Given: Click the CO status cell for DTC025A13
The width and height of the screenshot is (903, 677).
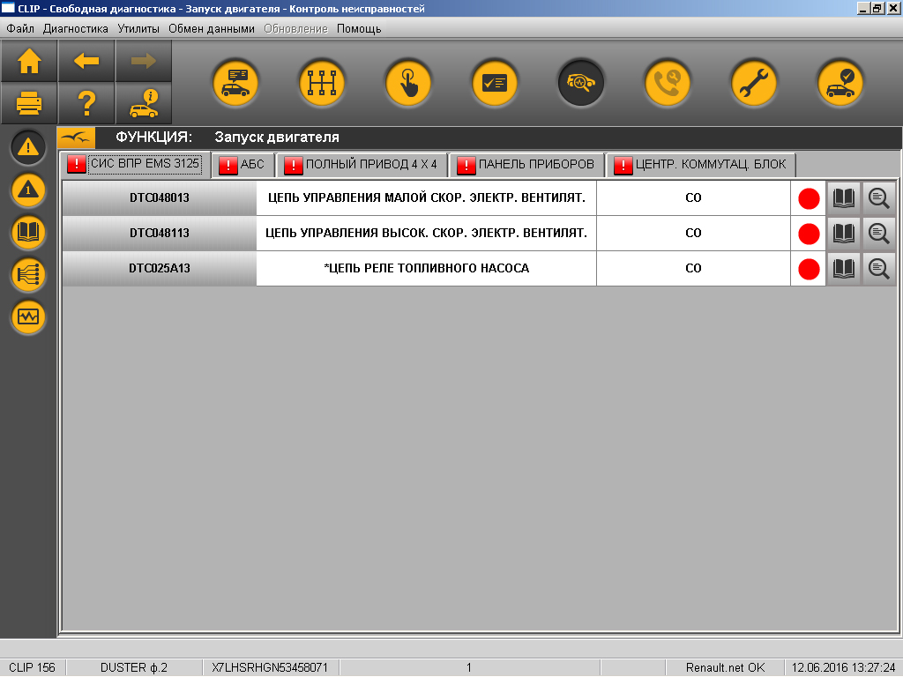Looking at the screenshot, I should coord(693,268).
